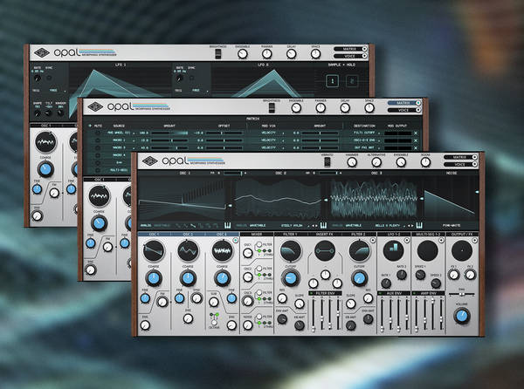This screenshot has width=524, height=389.
Task: Switch to the OSC 2 tab in front window
Action: point(188,235)
